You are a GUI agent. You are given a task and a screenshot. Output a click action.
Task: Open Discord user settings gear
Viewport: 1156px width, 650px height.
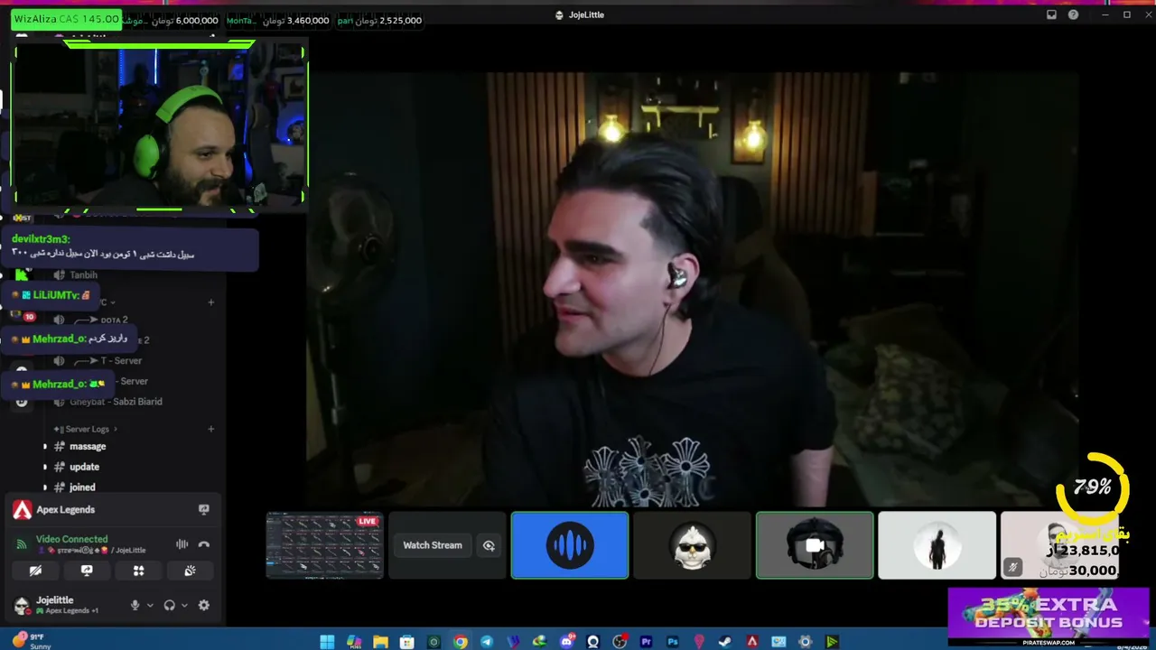point(204,605)
